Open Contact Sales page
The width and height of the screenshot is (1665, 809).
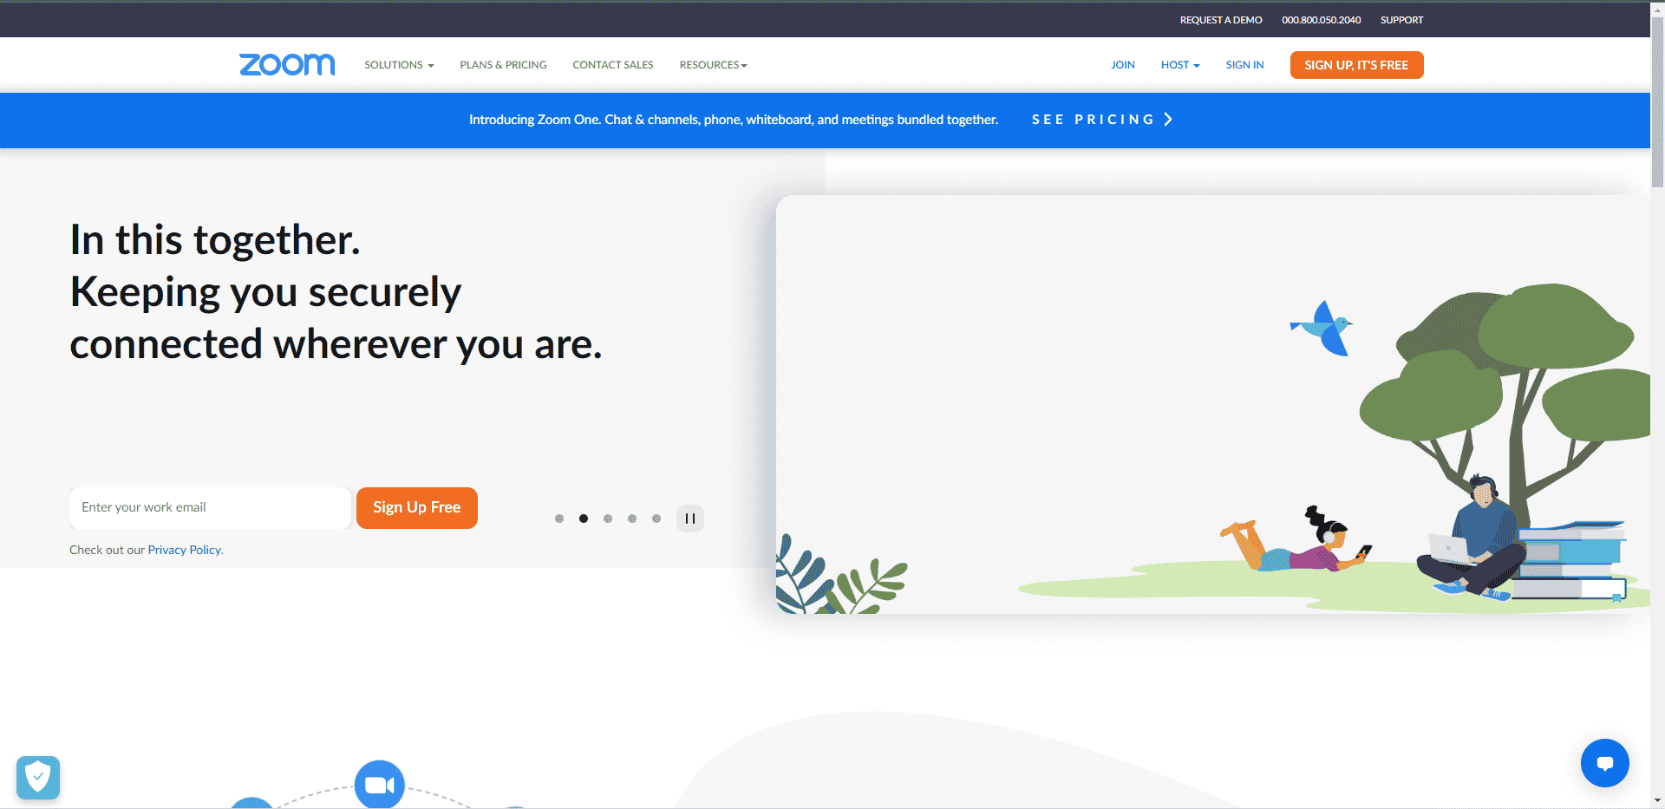click(613, 65)
